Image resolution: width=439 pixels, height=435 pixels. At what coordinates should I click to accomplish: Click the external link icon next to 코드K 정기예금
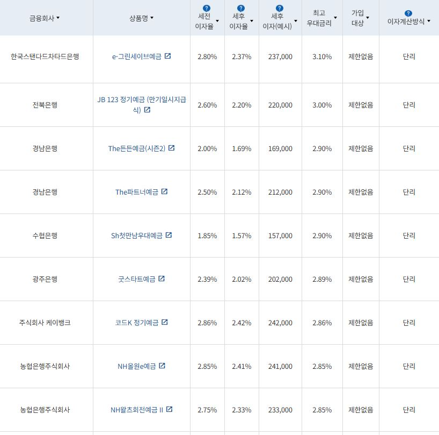point(166,322)
